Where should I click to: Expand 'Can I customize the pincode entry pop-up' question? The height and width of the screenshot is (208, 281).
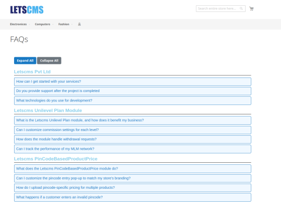click(x=133, y=178)
